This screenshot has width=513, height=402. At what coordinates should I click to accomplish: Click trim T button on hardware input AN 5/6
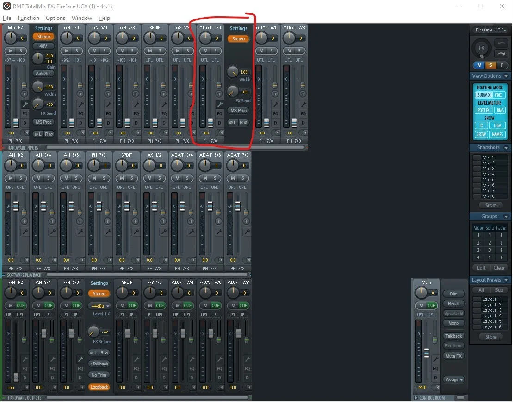[x=108, y=94]
